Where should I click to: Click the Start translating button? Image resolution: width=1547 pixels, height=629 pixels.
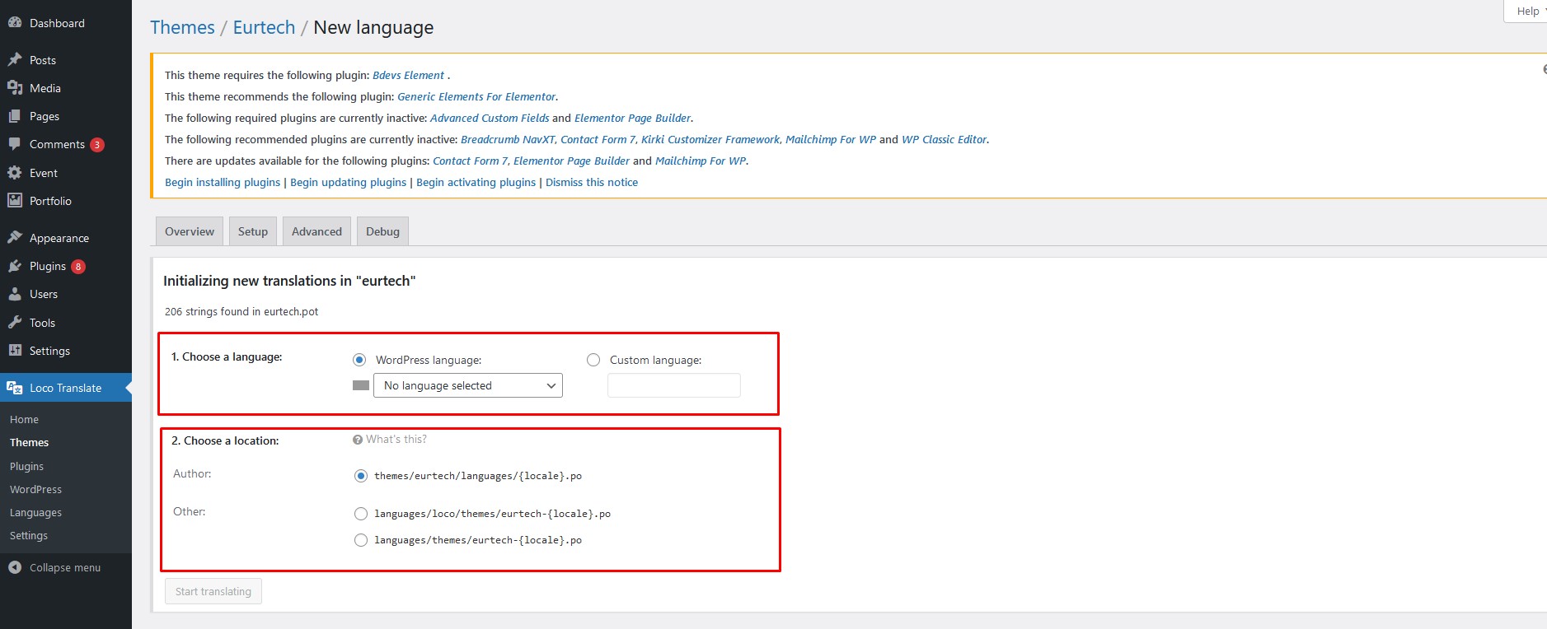(213, 591)
